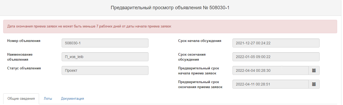Image resolution: width=343 pixels, height=105 pixels.
Task: Focus the 2022-04-04 application start date field
Action: click(270, 70)
